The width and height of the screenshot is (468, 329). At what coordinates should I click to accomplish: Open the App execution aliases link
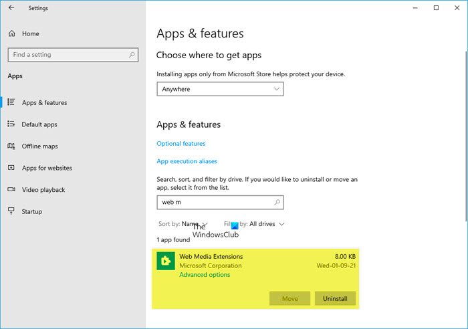click(x=187, y=161)
